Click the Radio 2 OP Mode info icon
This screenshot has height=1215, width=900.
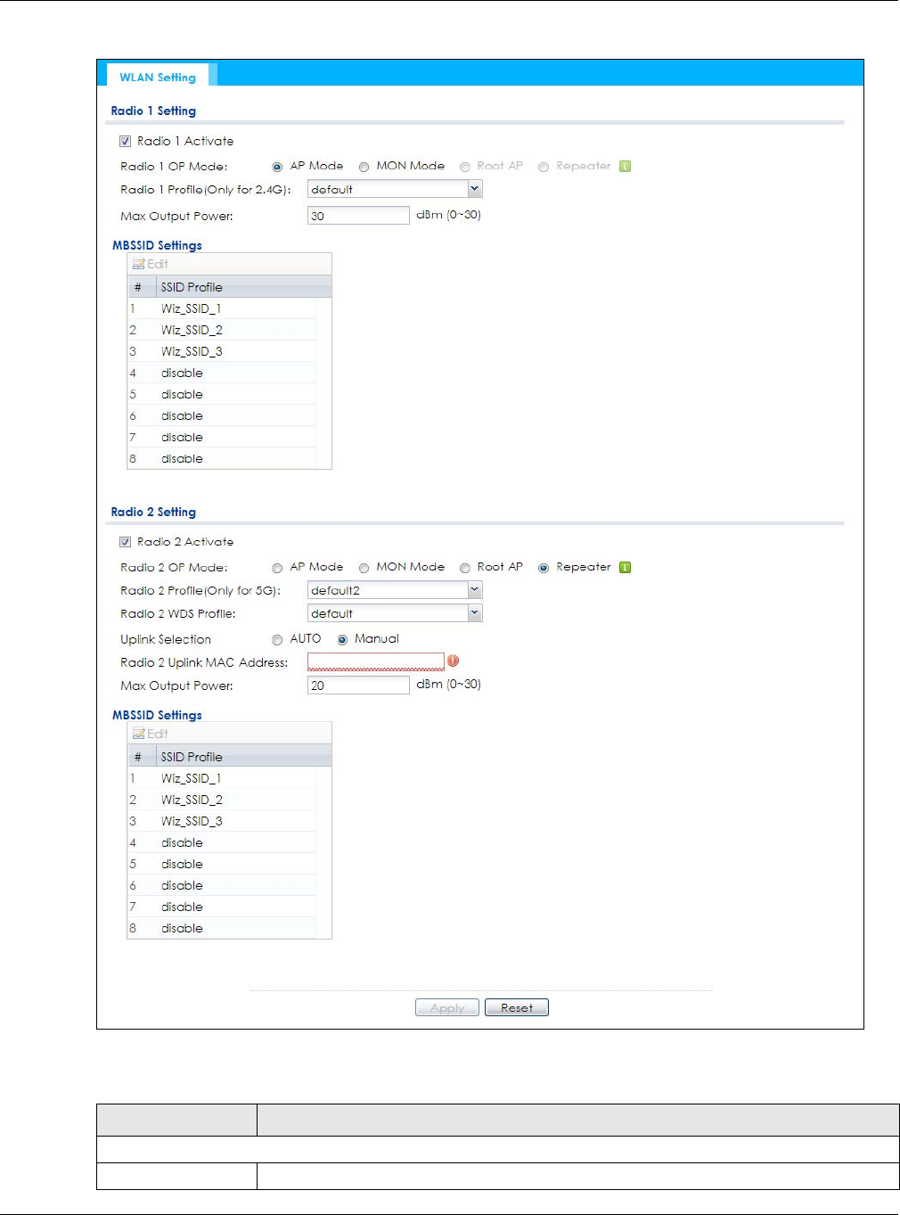pos(625,567)
